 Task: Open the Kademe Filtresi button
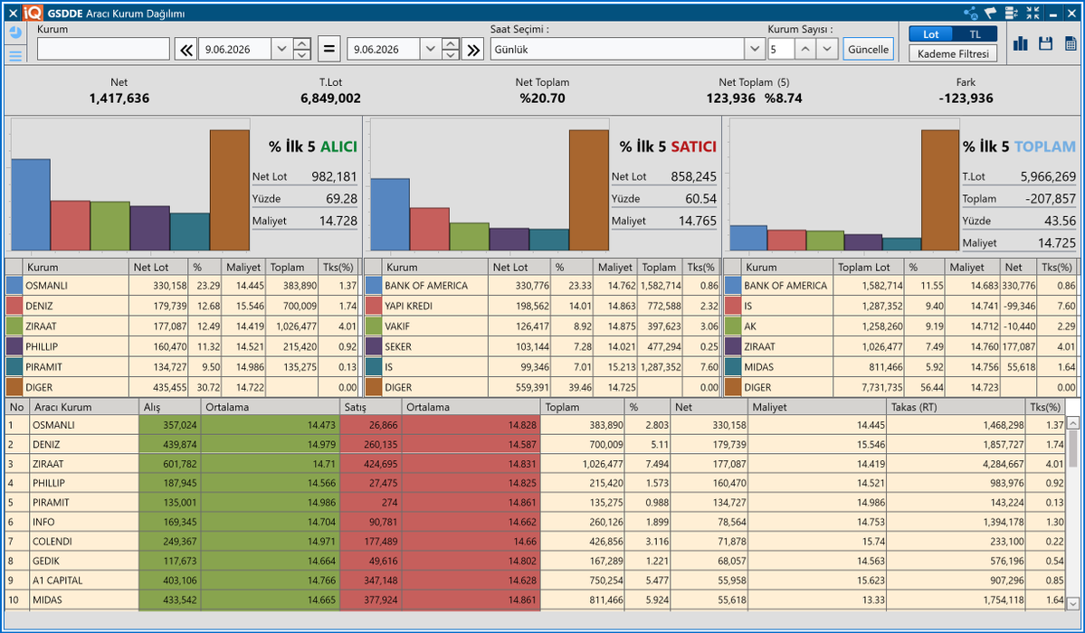953,54
